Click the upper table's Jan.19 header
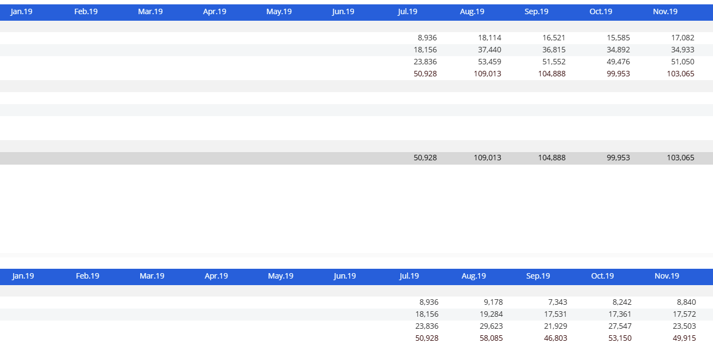Viewport: 713px width, 344px height. (x=21, y=11)
